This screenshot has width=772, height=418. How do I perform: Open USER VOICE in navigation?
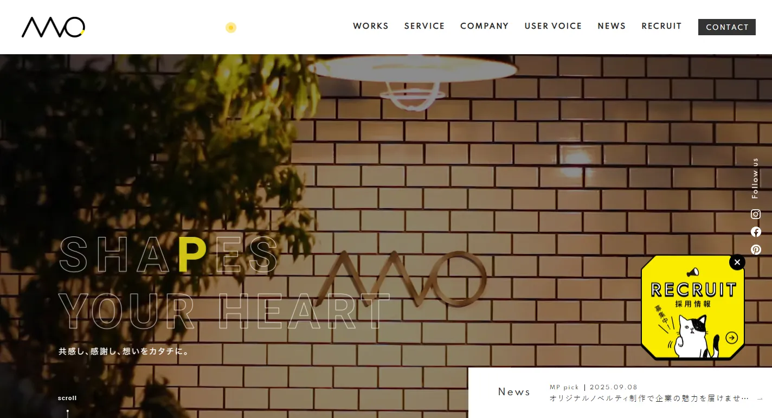point(553,26)
